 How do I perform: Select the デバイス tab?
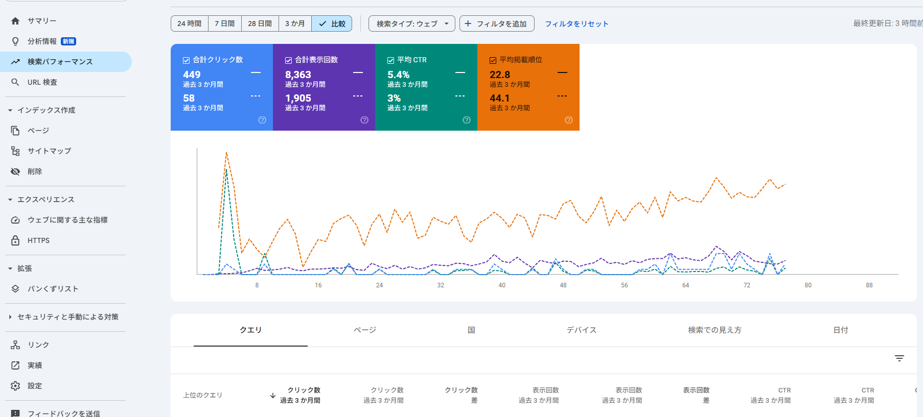tap(581, 330)
